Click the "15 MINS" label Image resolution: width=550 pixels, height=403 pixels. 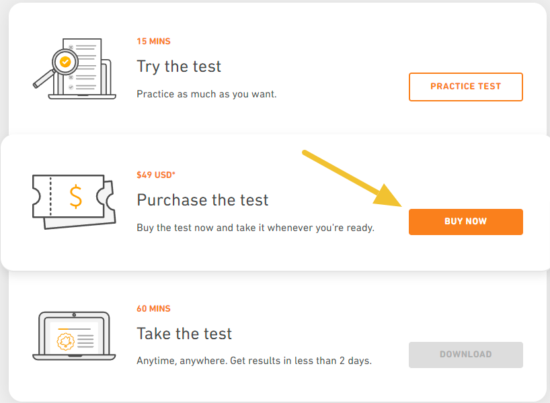pos(153,41)
